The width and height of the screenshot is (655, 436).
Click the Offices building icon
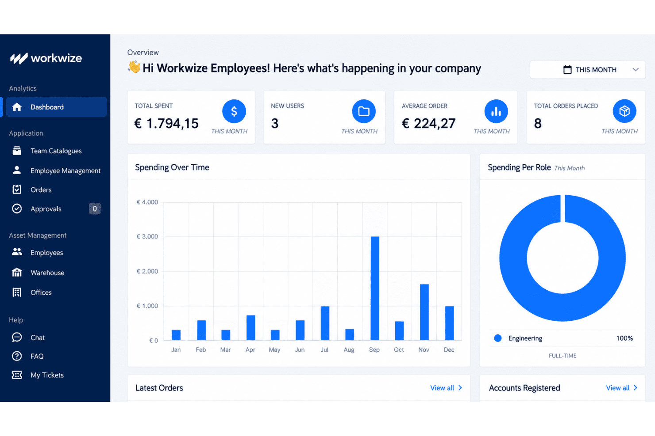tap(17, 292)
